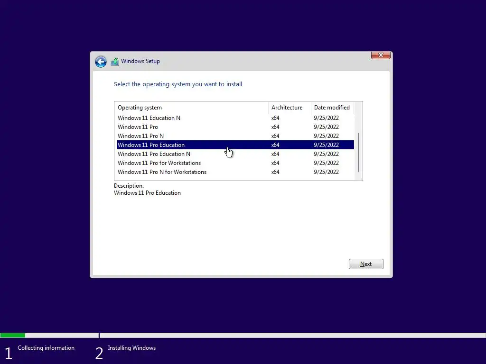Click Next to continue setup
486x364 pixels.
tap(366, 264)
